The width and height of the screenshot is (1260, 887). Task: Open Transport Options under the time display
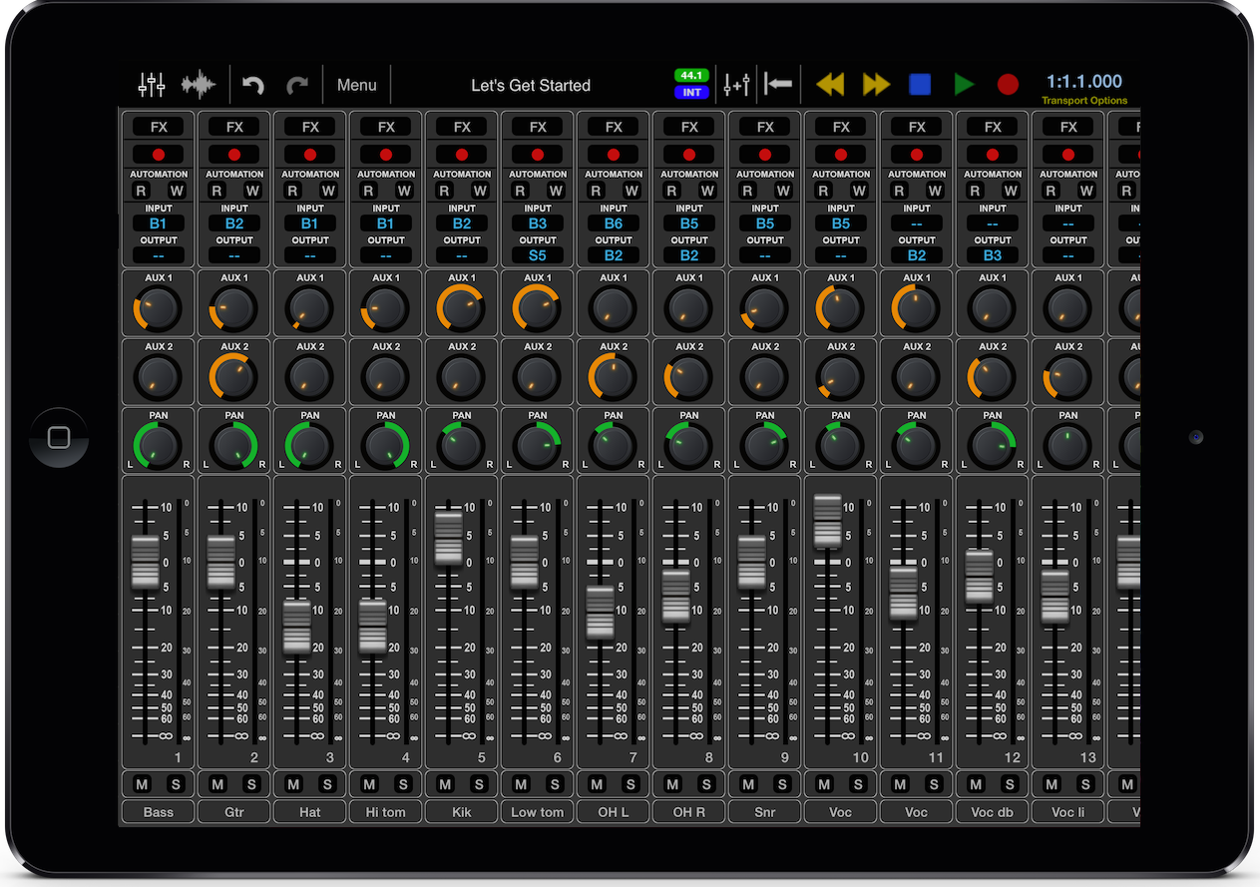tap(1084, 101)
